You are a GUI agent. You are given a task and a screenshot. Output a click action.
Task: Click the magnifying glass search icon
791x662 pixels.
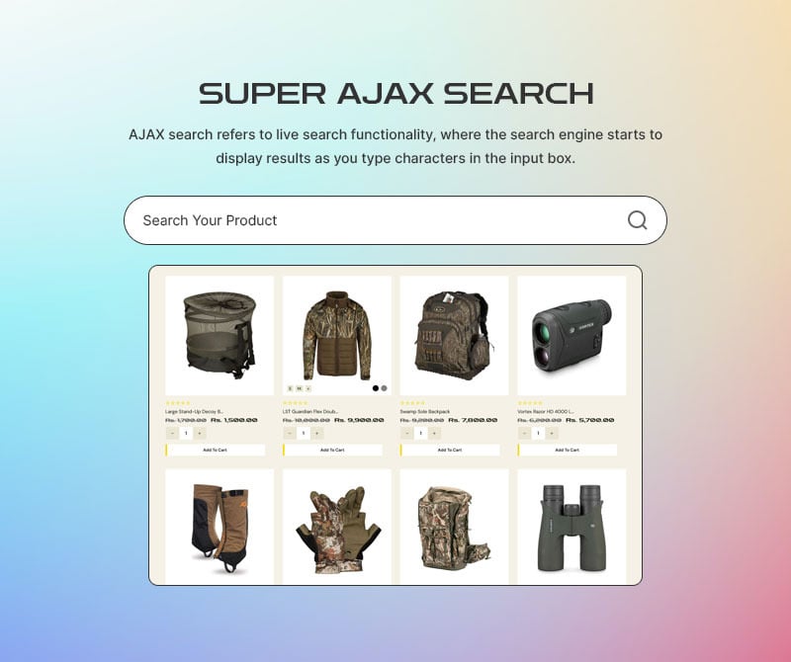[637, 220]
